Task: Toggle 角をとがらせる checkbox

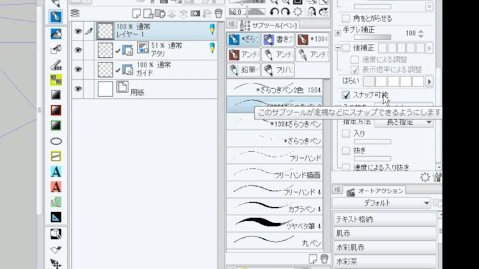Action: coord(346,19)
